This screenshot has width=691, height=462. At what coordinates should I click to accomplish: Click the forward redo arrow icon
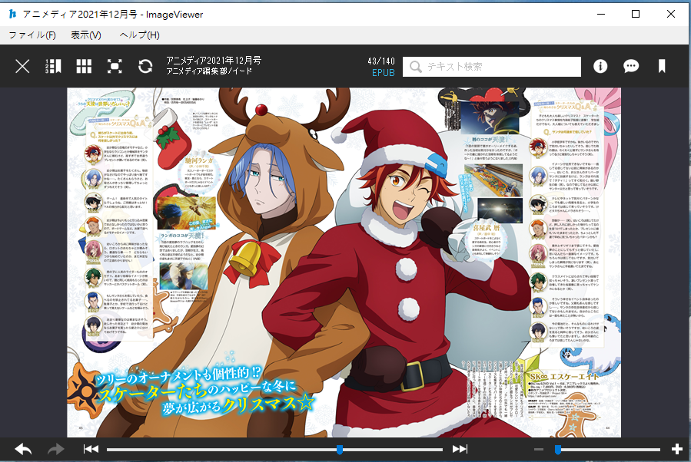pos(55,449)
